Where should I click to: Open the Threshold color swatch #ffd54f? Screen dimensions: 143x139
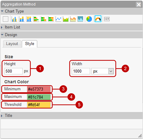[39, 105]
